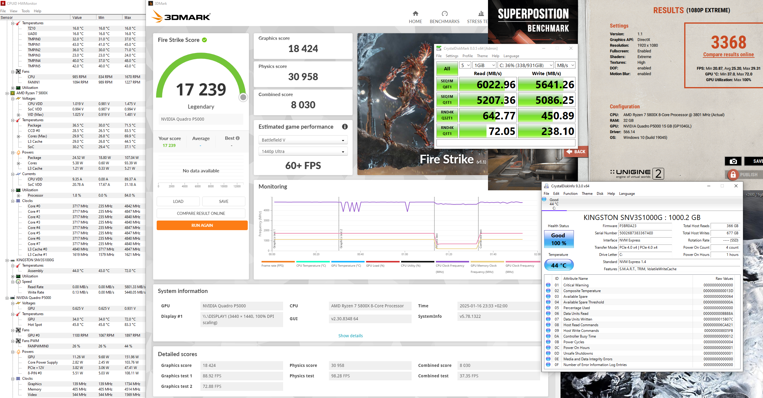Click the Speed gauge icon under KINGSTON drive

(x=18, y=282)
